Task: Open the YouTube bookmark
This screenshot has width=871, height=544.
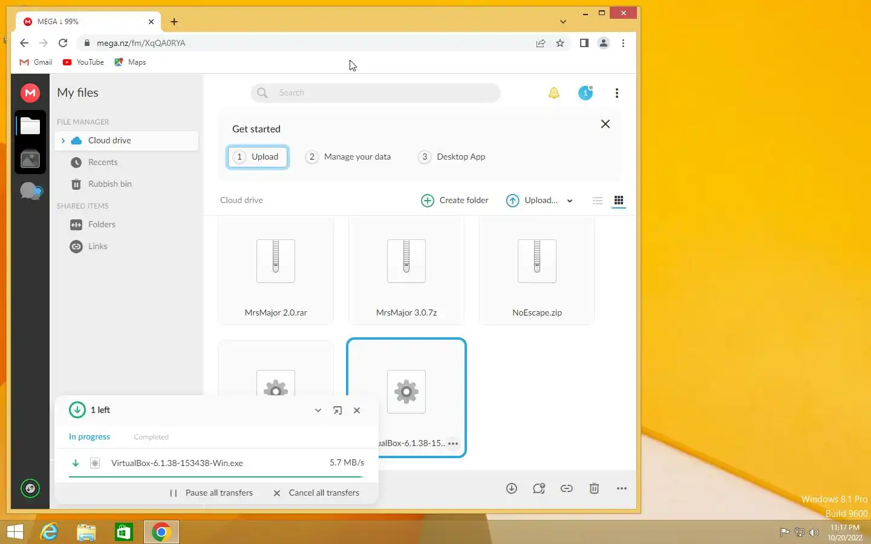Action: click(83, 62)
